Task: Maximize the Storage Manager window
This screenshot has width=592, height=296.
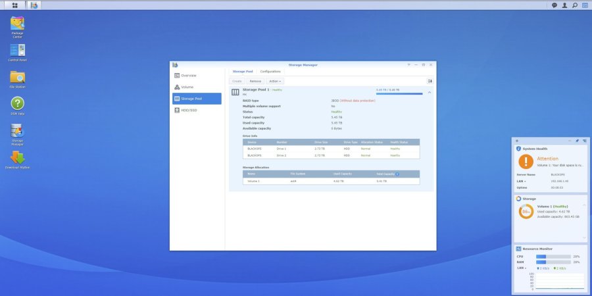Action: pos(423,65)
